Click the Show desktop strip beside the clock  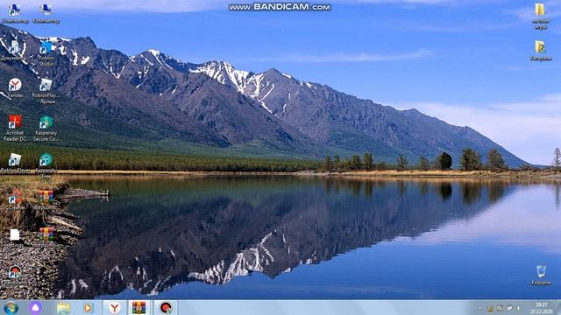pyautogui.click(x=558, y=308)
